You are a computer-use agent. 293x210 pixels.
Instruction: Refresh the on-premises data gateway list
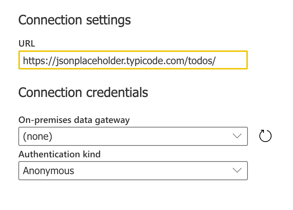pyautogui.click(x=265, y=136)
